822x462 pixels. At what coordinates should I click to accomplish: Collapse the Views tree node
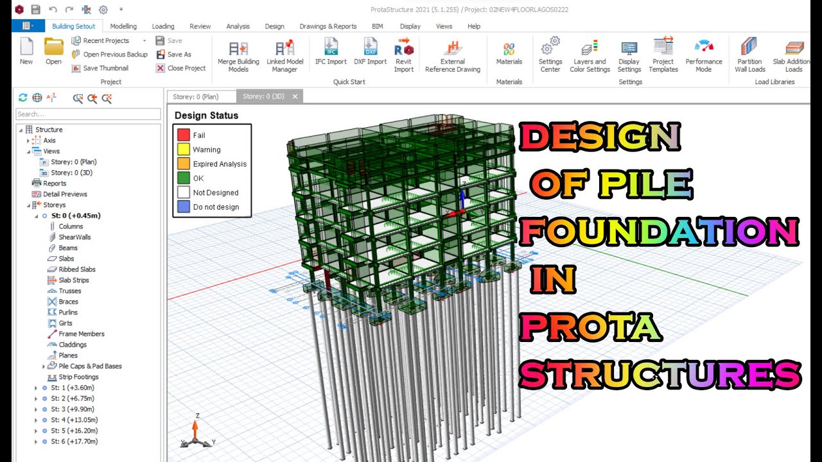click(x=28, y=151)
